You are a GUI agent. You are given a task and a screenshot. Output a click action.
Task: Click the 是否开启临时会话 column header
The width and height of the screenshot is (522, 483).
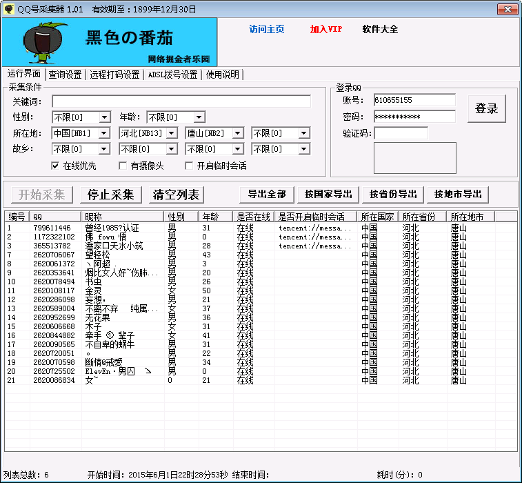coord(316,217)
